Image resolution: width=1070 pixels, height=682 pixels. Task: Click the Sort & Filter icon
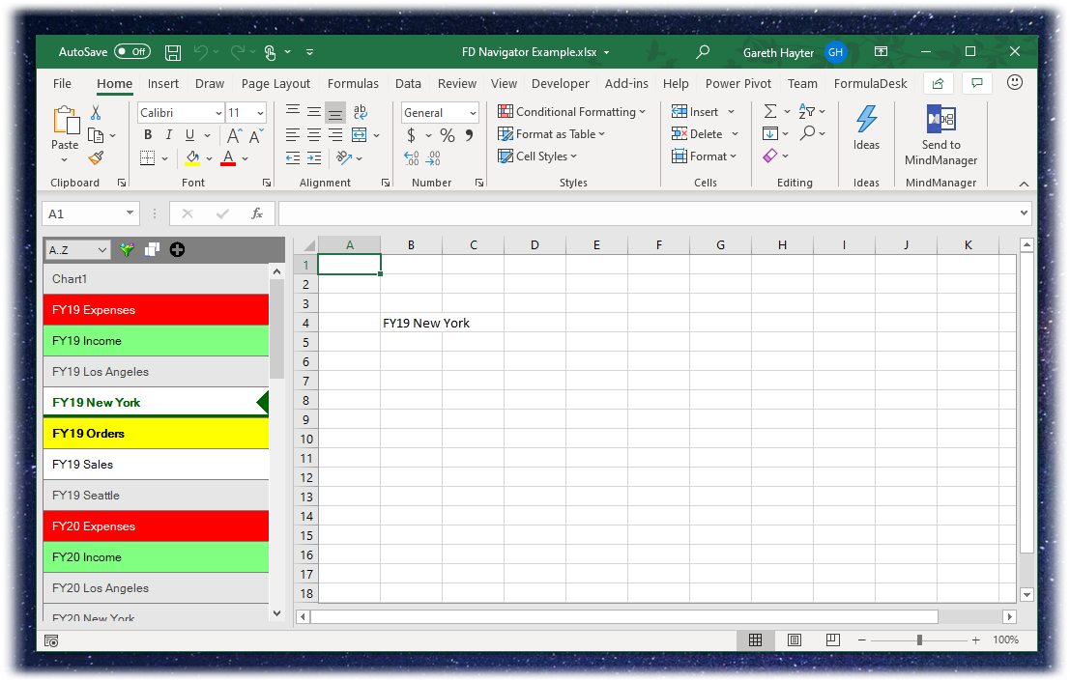coord(807,112)
